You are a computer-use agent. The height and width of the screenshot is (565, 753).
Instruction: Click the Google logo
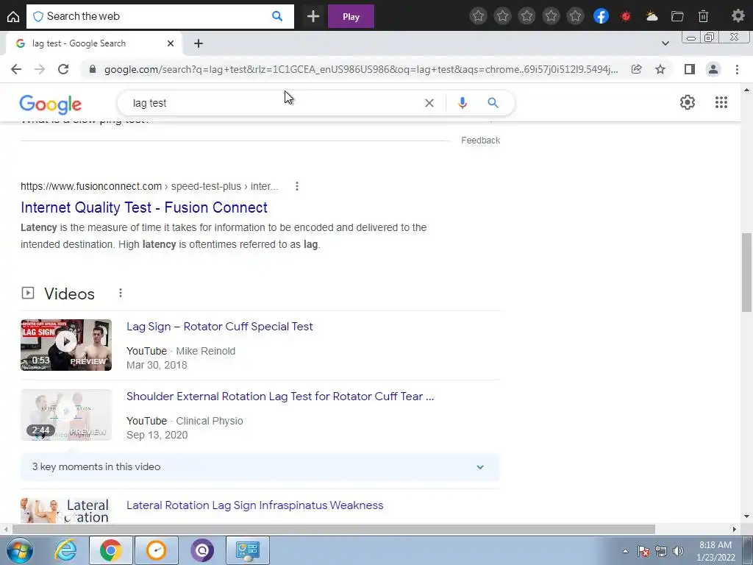click(51, 104)
